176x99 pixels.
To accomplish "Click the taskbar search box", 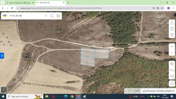I will [x=25, y=96].
